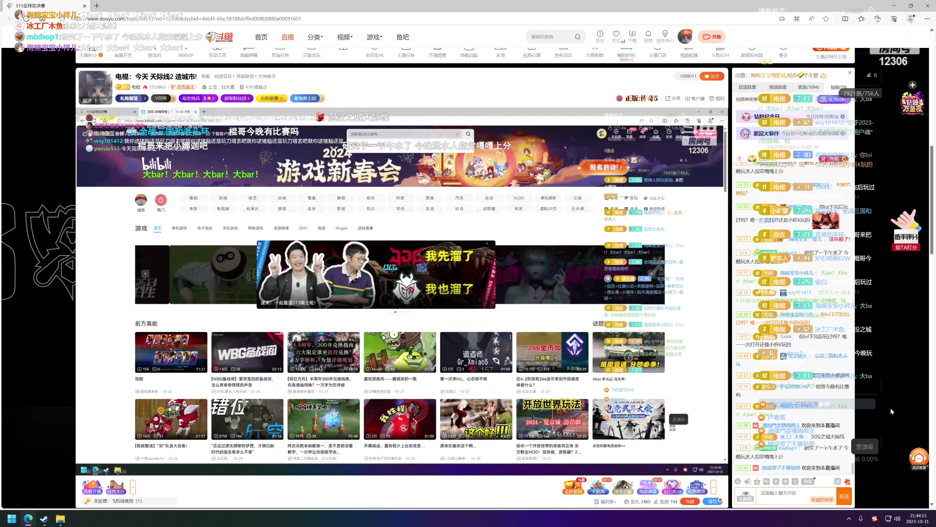Image resolution: width=936 pixels, height=527 pixels.
Task: Open the 背包 backpack button
Action: tap(713, 501)
